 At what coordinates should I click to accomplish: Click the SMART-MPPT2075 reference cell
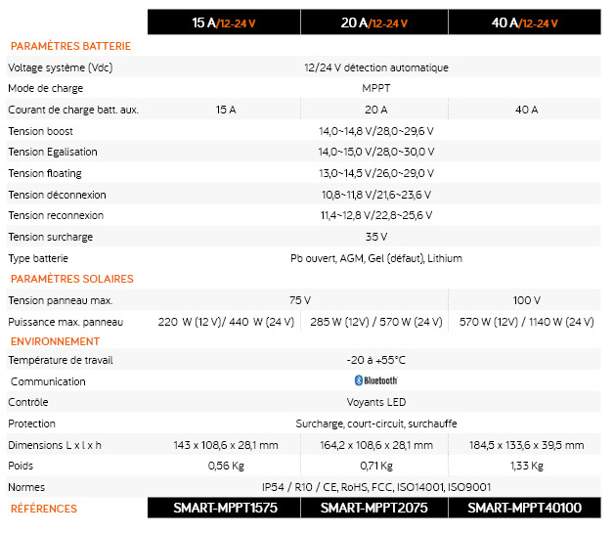[375, 509]
